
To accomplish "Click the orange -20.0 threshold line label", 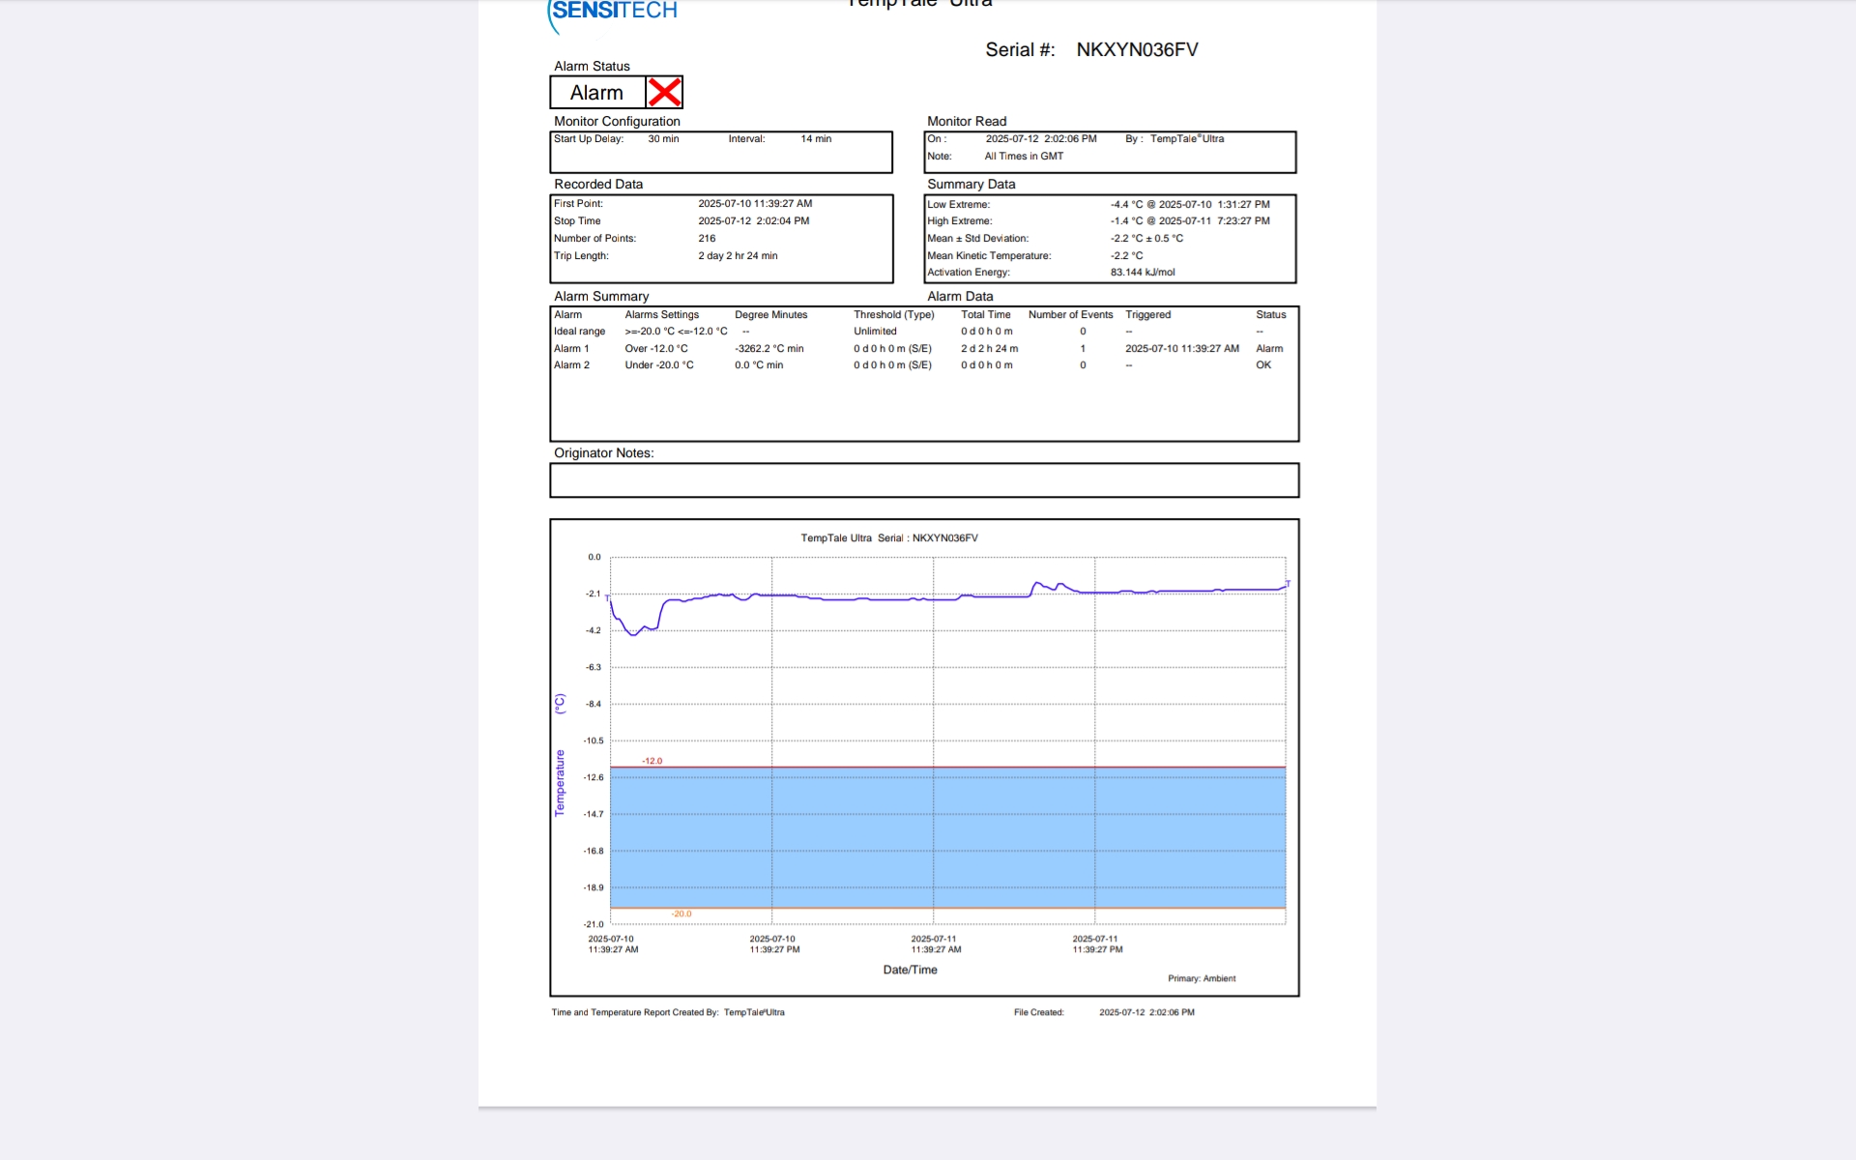I will [681, 913].
